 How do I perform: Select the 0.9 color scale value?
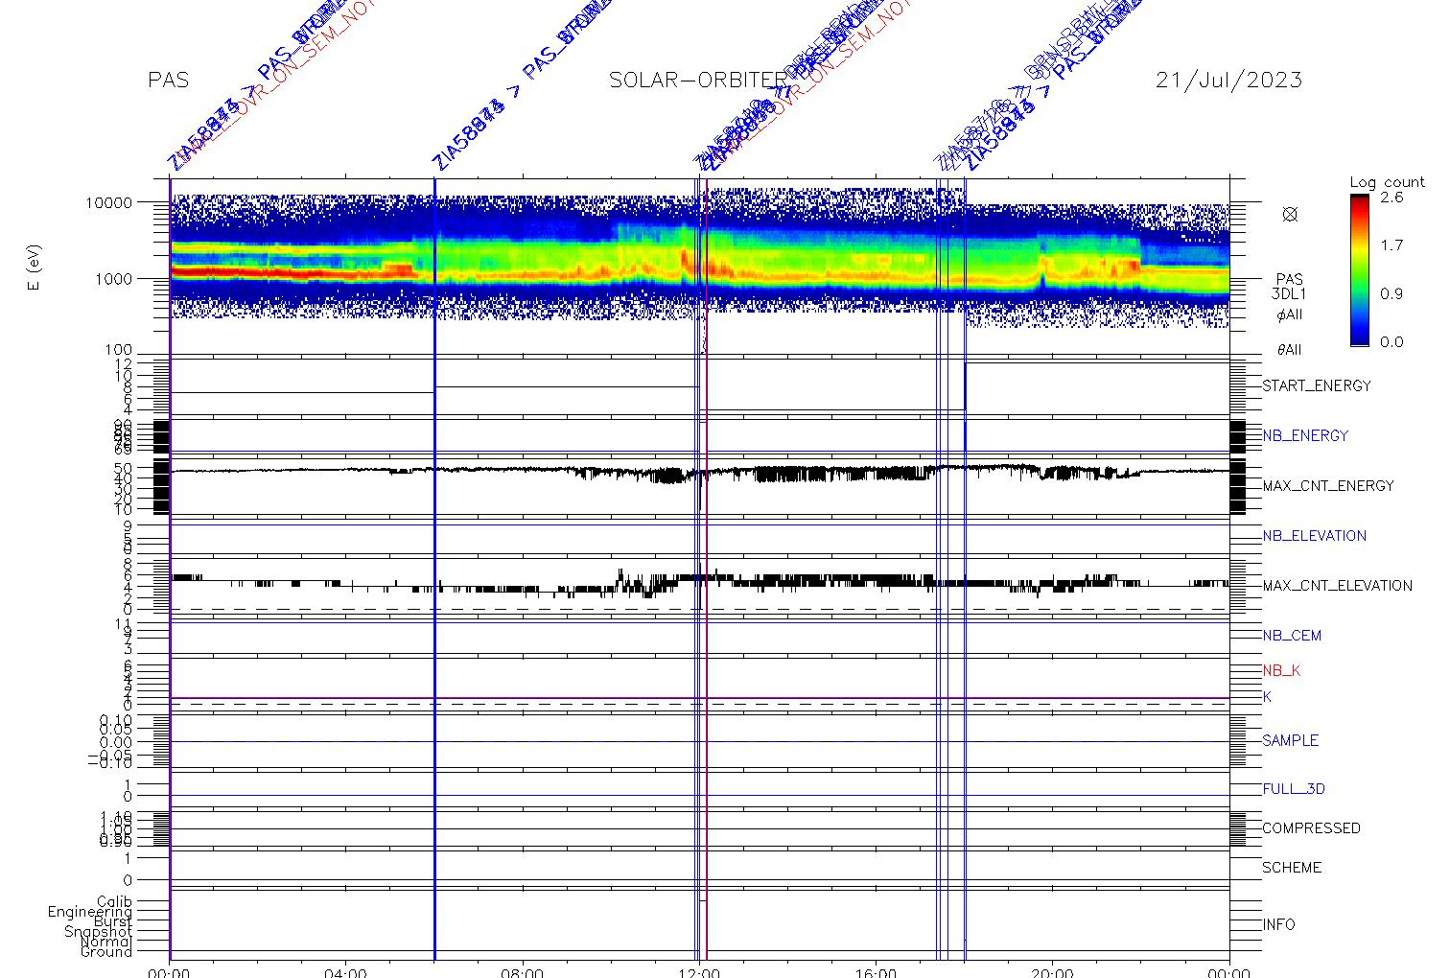point(1392,294)
